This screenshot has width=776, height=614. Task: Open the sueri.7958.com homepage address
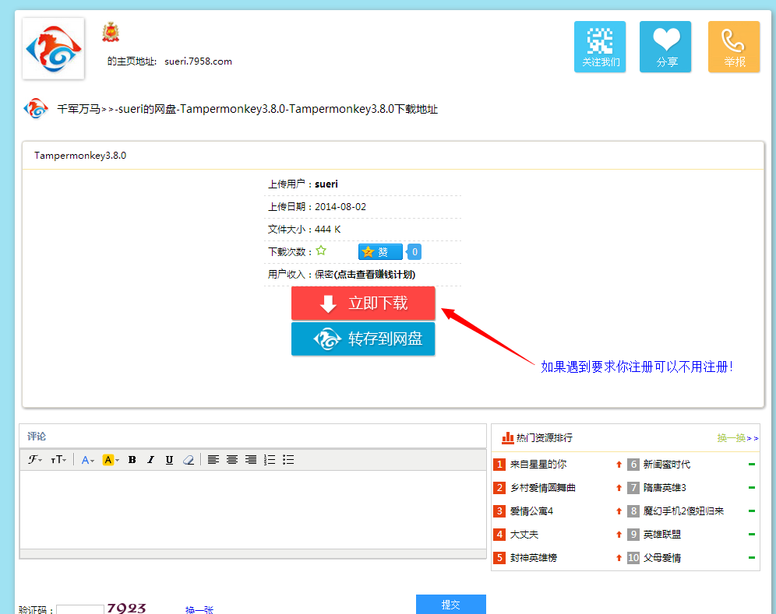click(x=198, y=61)
